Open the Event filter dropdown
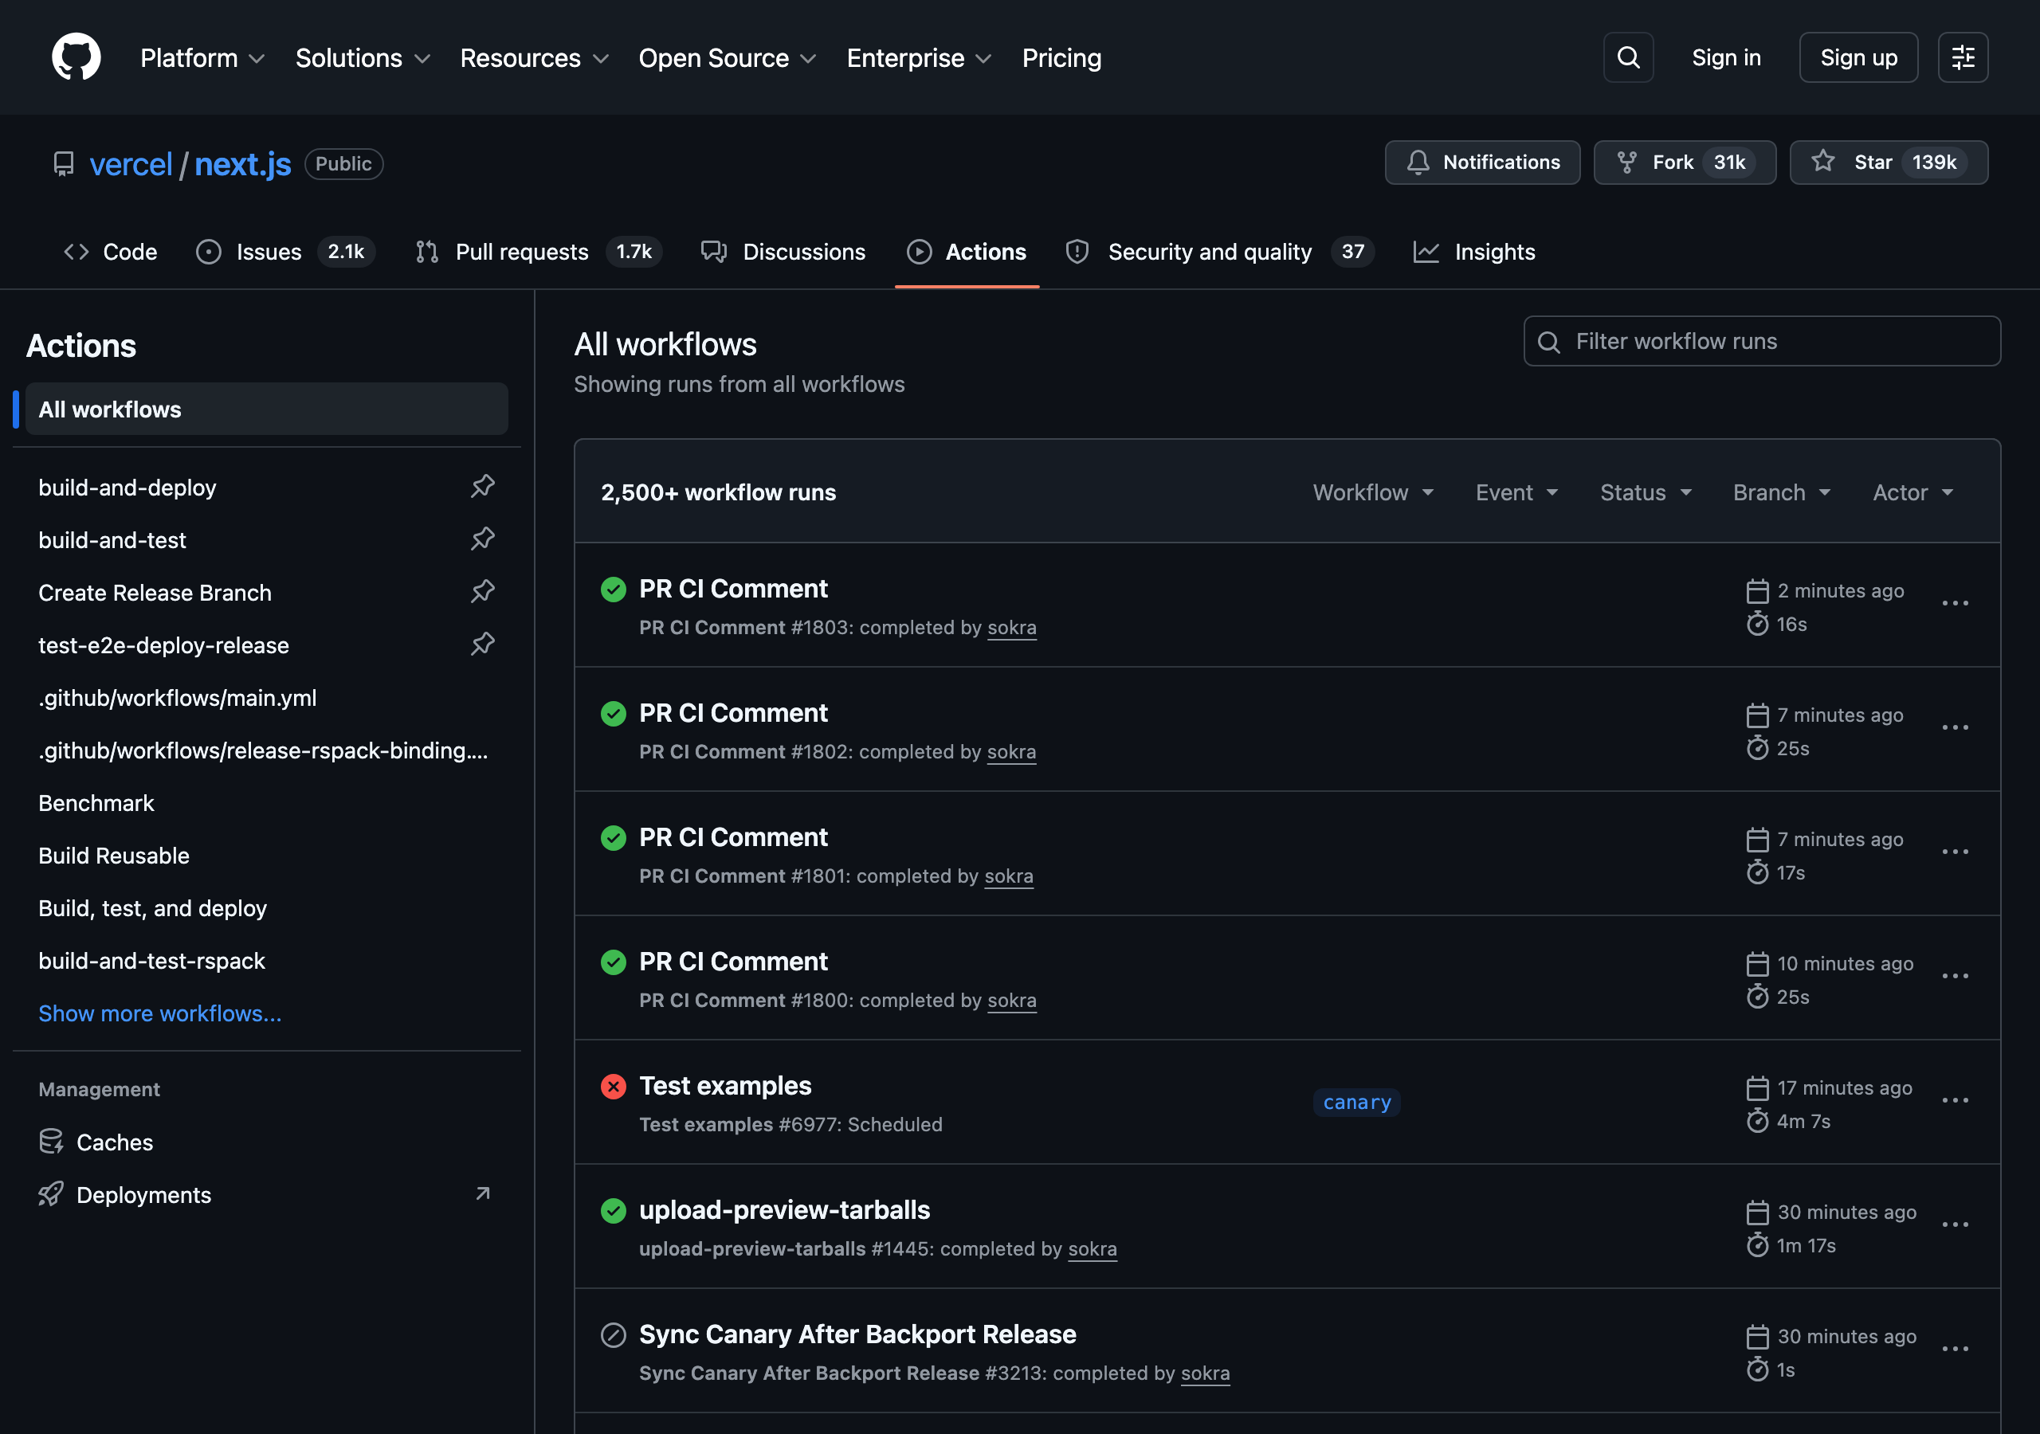The image size is (2040, 1434). click(1517, 493)
